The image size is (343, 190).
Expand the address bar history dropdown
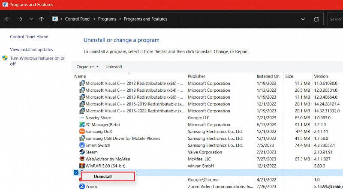click(x=303, y=19)
